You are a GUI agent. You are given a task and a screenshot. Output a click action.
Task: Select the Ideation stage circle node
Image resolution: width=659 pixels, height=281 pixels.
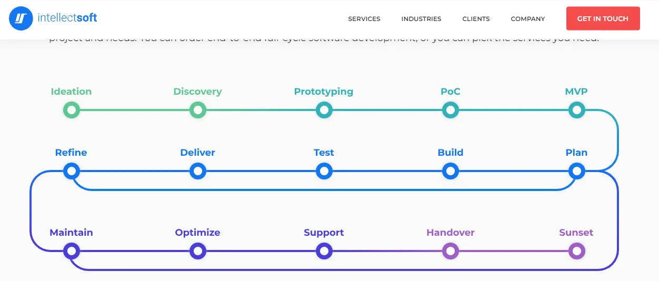pos(71,110)
